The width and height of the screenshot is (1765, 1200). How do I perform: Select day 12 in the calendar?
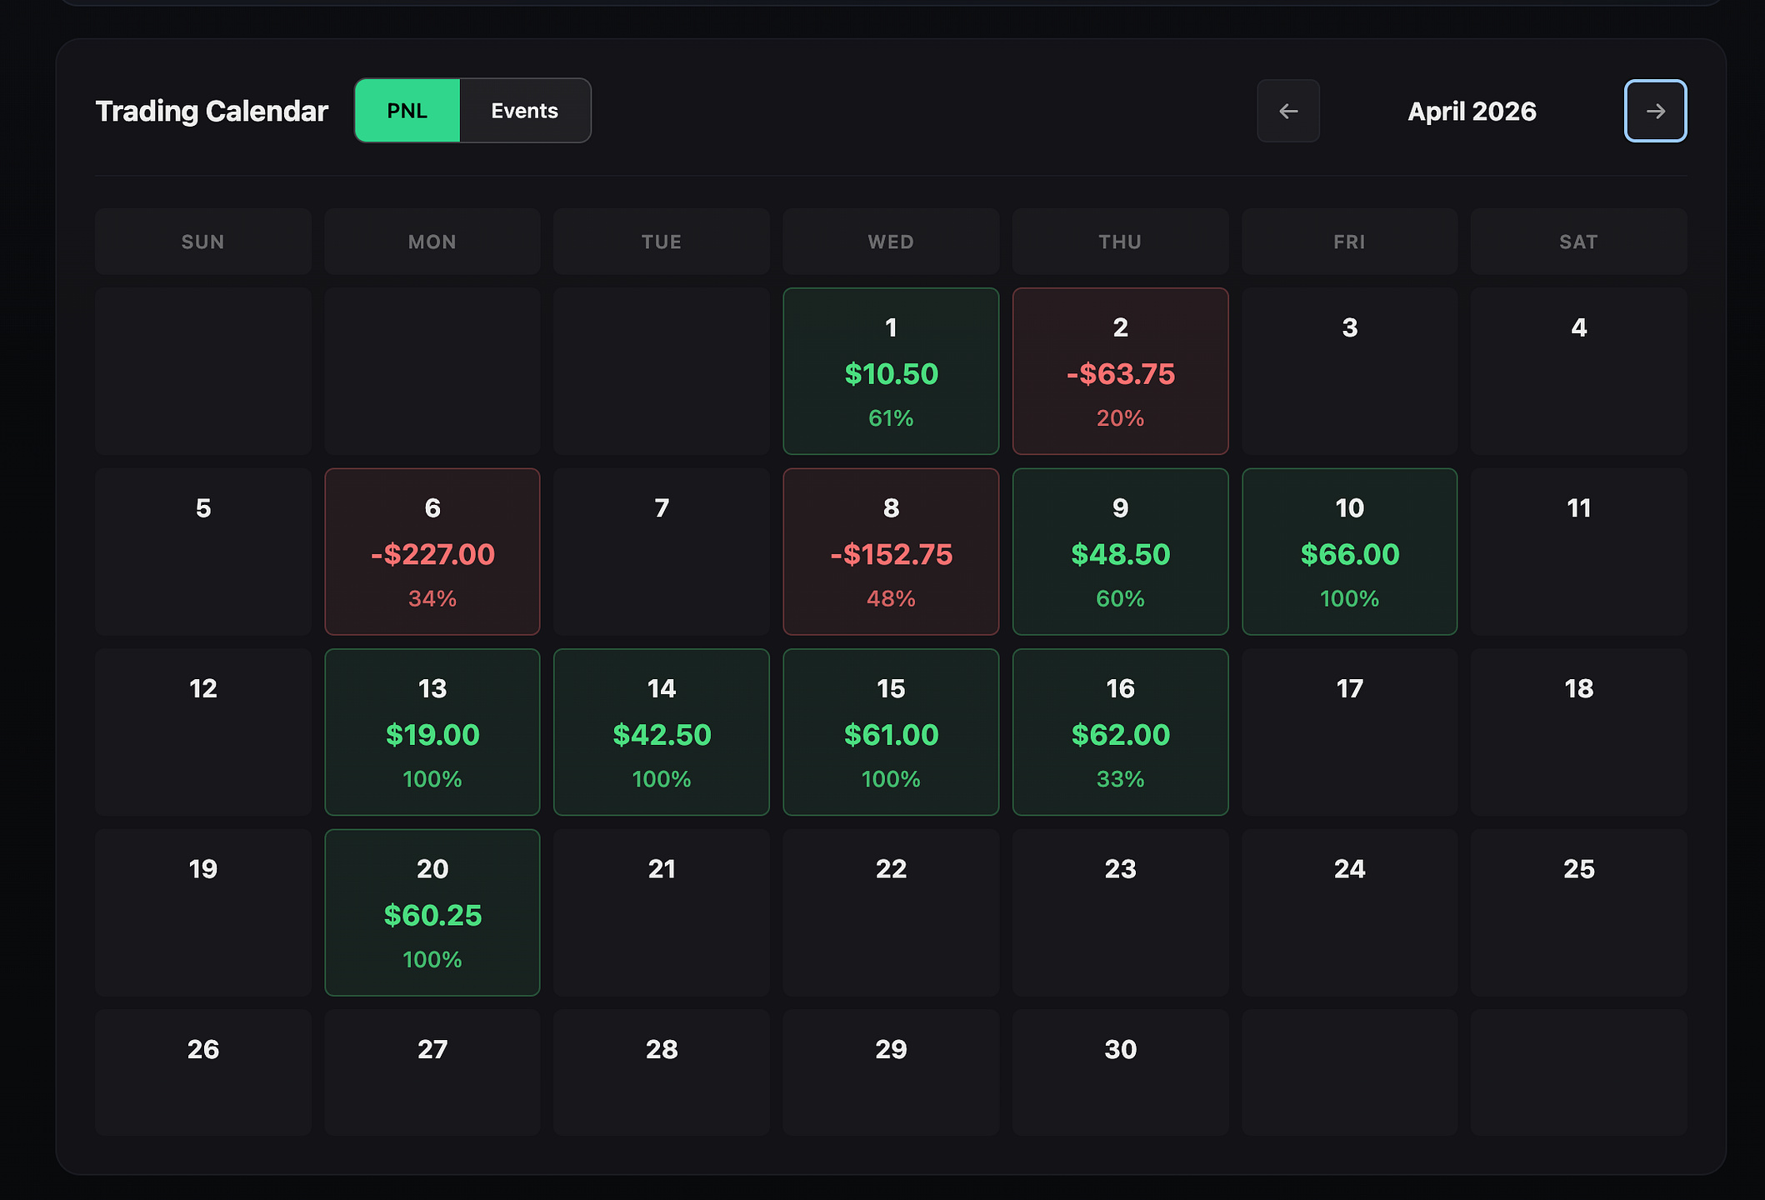203,732
